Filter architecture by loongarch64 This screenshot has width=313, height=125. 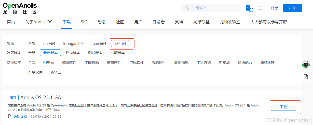(74, 44)
